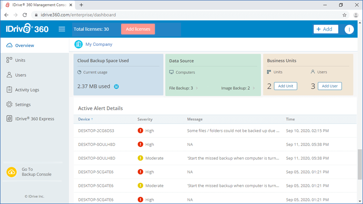Click the Time column header
363x204 pixels.
pos(290,119)
